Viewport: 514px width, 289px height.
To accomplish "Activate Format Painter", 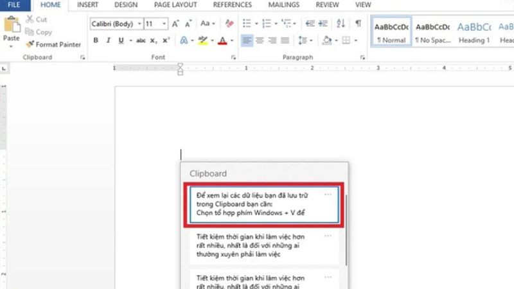I will (53, 44).
